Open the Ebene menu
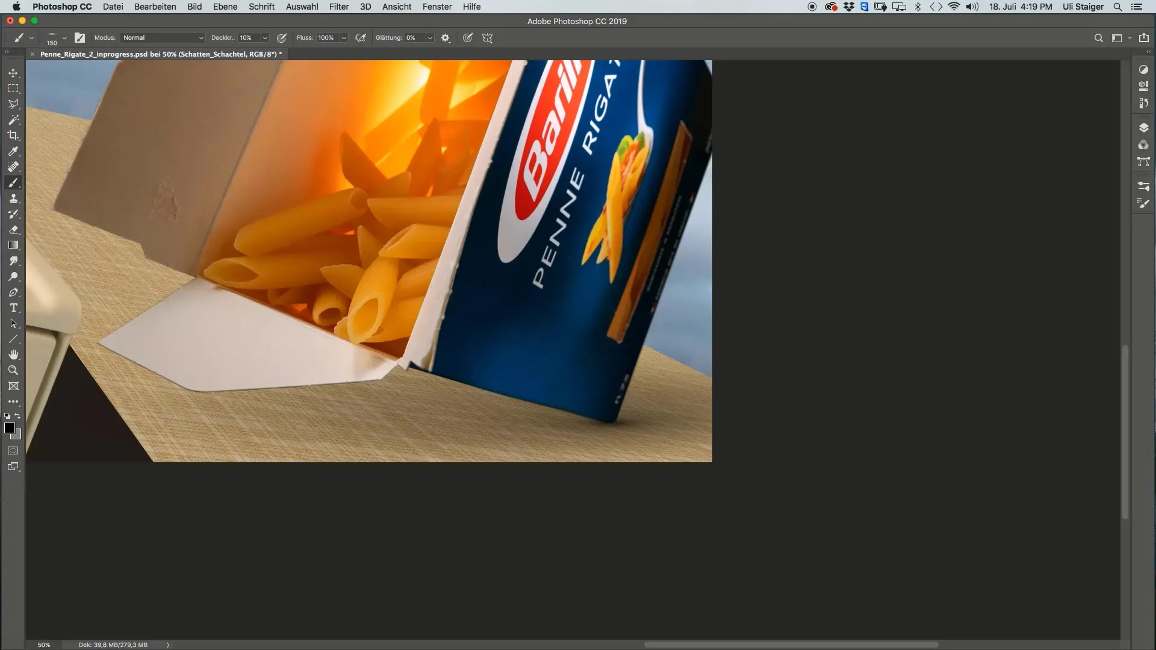1156x650 pixels. click(x=225, y=7)
